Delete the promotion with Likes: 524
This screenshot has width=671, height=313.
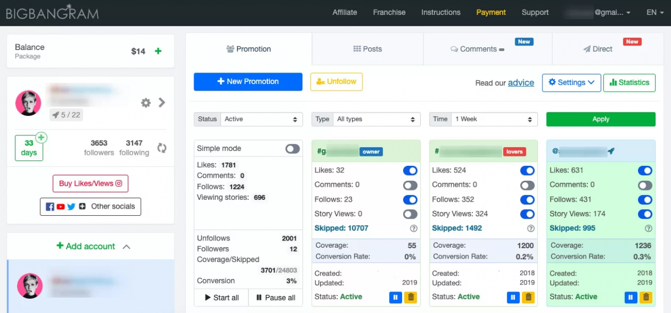click(x=528, y=297)
